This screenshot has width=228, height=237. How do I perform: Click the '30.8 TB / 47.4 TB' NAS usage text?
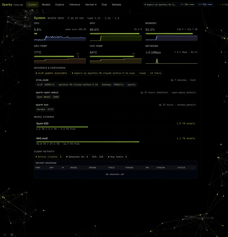coord(58,144)
